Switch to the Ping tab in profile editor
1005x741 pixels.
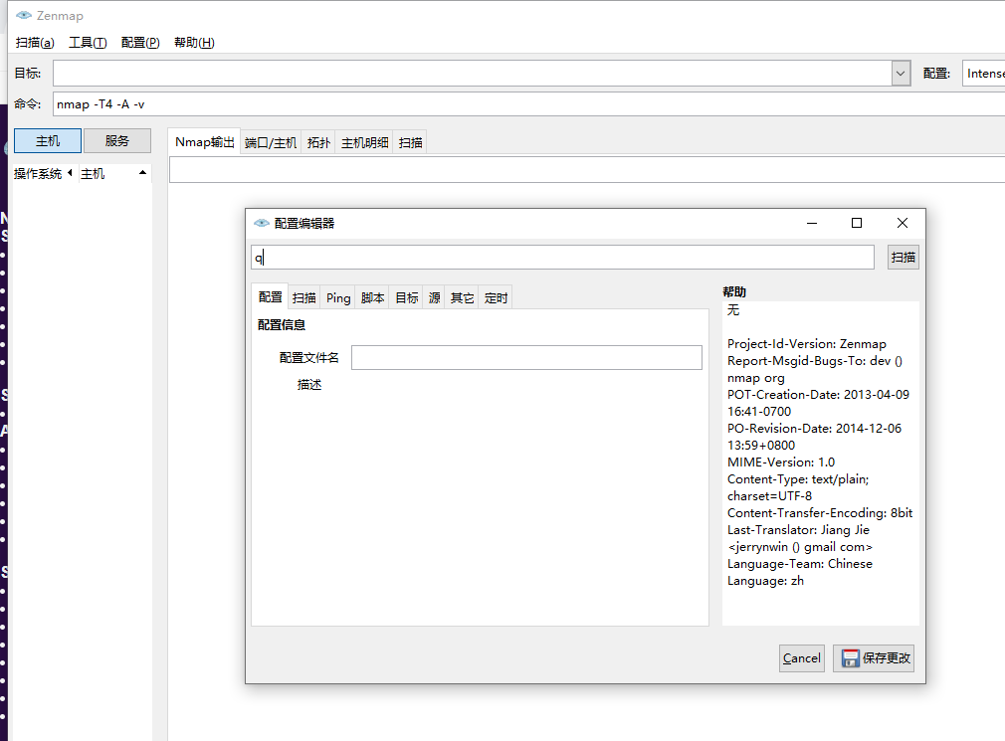pyautogui.click(x=337, y=296)
